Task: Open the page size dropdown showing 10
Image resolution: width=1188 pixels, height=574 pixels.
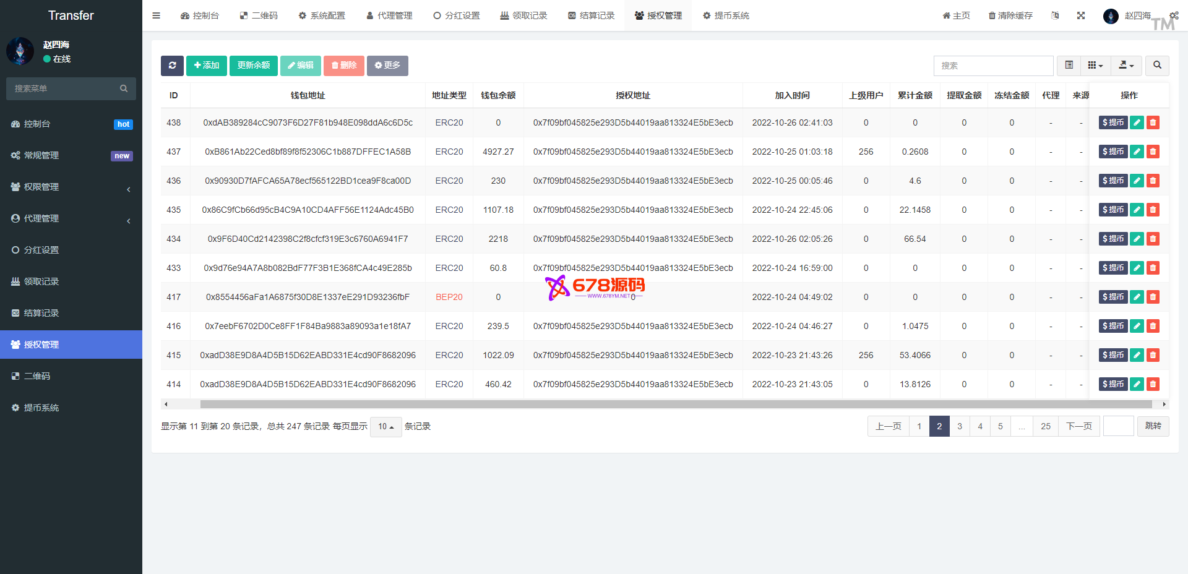Action: (385, 427)
